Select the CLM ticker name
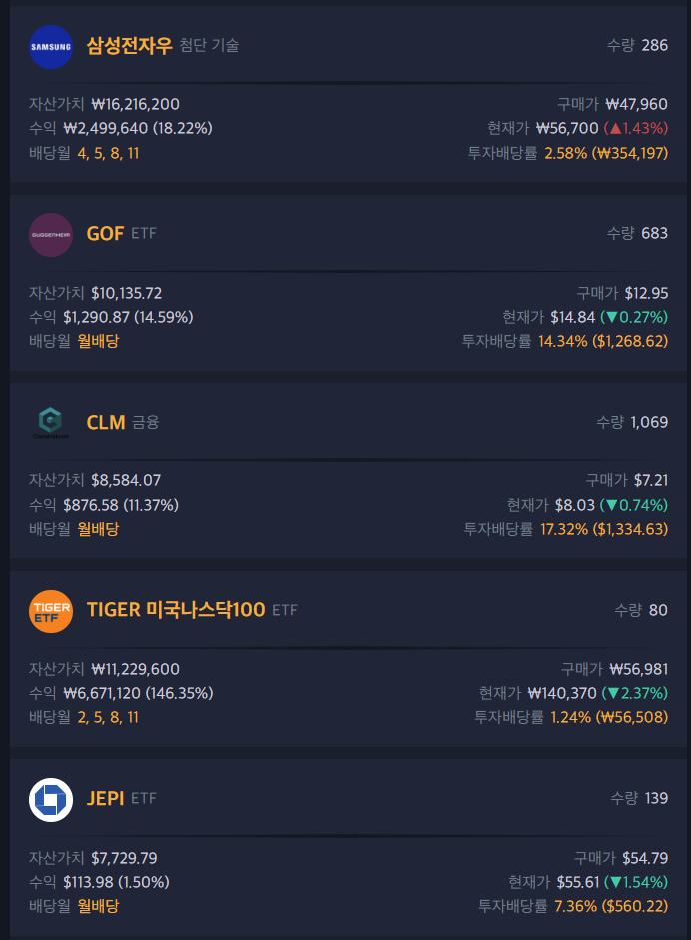This screenshot has height=940, width=691. tap(106, 423)
